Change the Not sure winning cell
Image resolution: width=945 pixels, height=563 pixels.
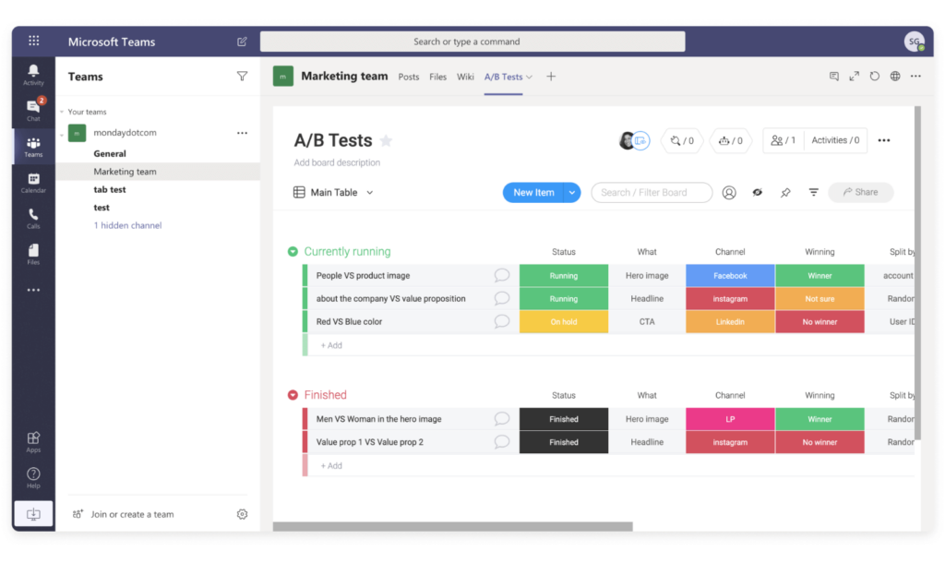click(819, 298)
